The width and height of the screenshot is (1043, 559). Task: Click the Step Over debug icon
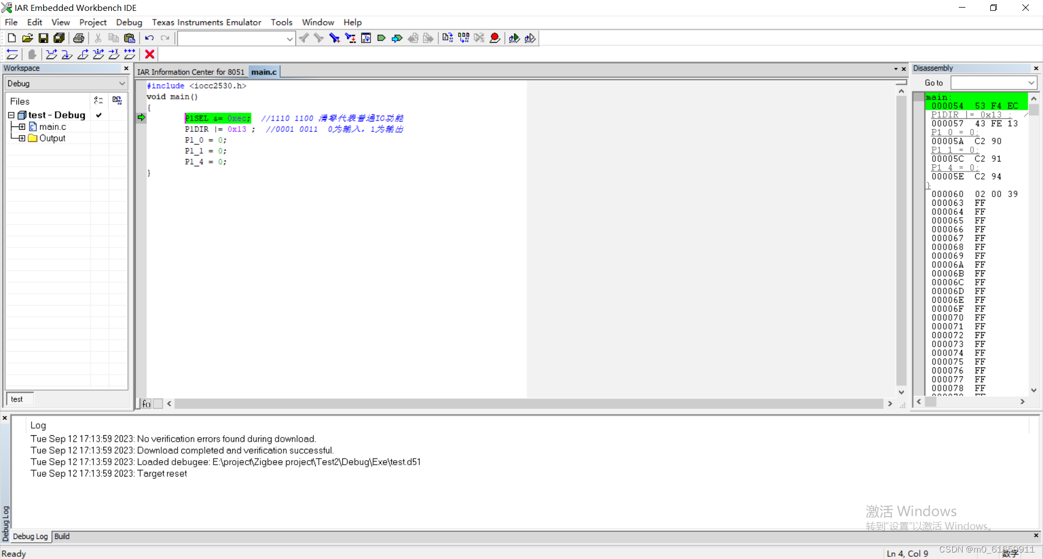coord(52,54)
